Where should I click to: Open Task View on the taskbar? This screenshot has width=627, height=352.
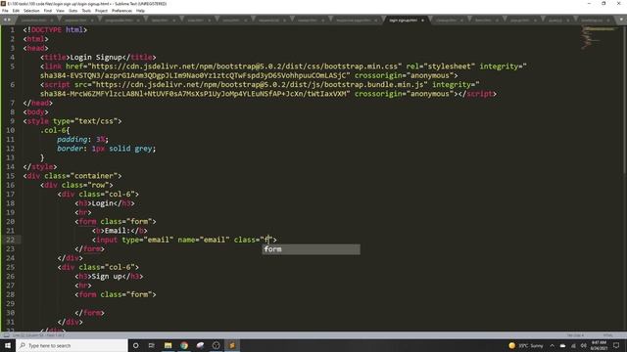coord(152,345)
